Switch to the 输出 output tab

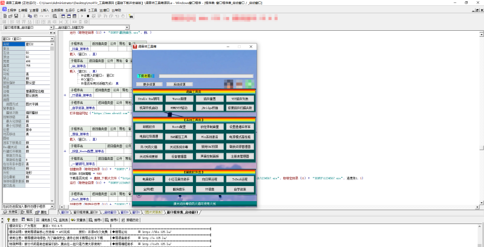[27, 220]
